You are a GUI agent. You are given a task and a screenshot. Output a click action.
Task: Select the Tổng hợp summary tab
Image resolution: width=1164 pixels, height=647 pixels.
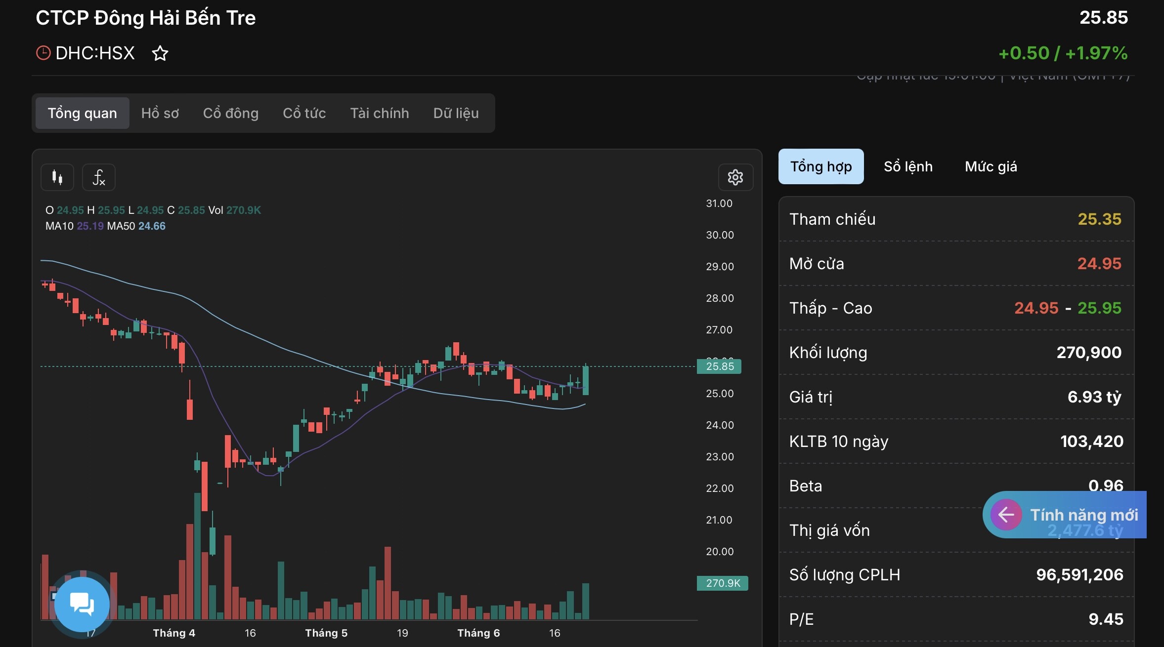820,166
